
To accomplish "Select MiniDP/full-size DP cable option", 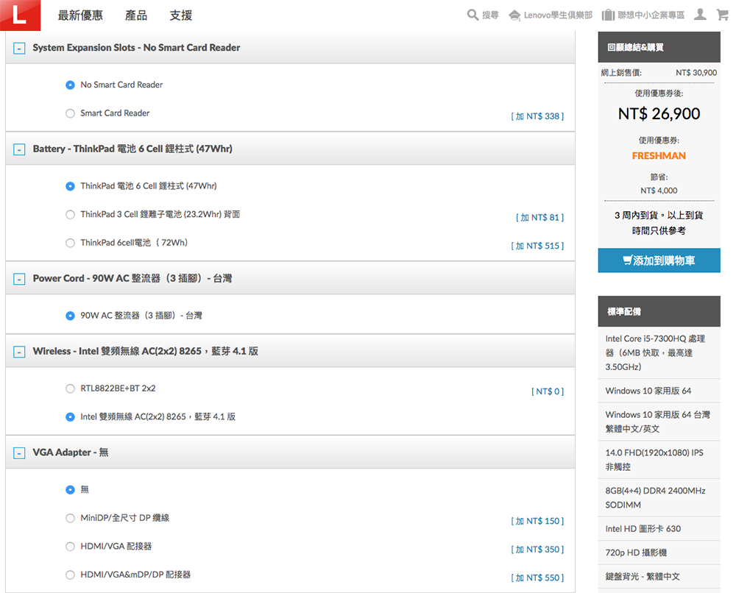I will (71, 518).
